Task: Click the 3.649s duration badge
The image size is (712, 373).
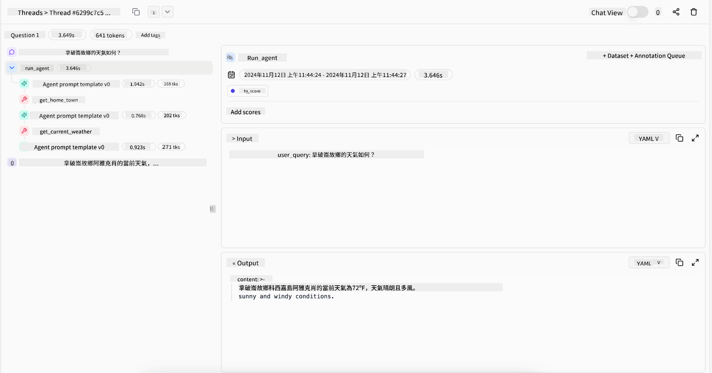Action: pos(67,35)
